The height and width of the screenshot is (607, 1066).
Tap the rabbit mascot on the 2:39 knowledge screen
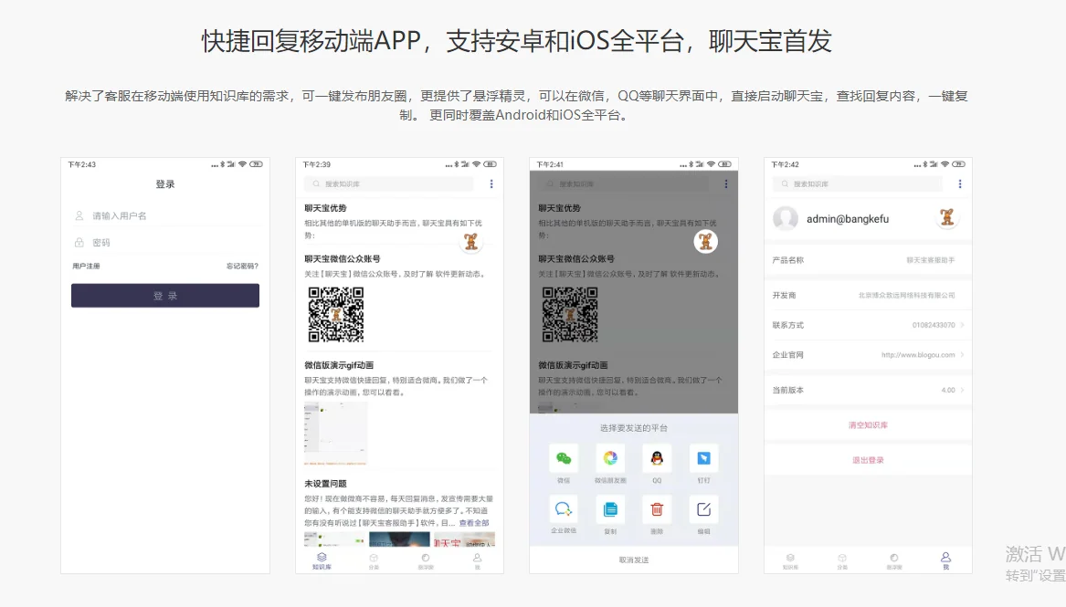pyautogui.click(x=471, y=241)
